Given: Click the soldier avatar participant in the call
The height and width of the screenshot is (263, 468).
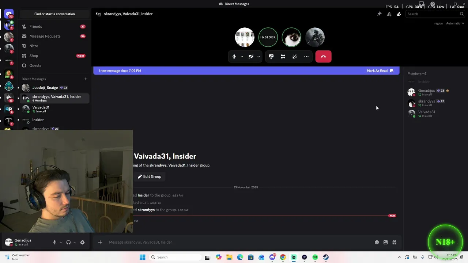Looking at the screenshot, I should tap(315, 37).
